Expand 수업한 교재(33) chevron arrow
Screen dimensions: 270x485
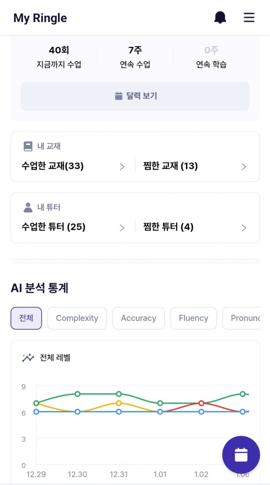(x=122, y=167)
